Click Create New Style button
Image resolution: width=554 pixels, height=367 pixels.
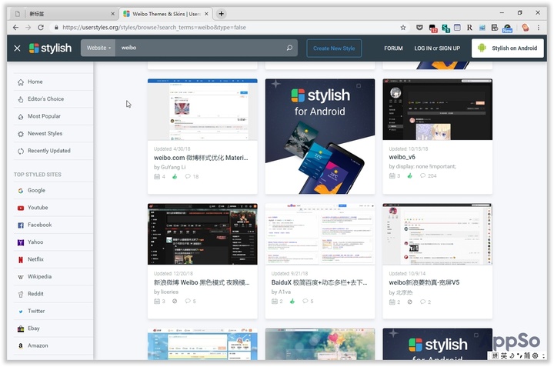pos(334,48)
